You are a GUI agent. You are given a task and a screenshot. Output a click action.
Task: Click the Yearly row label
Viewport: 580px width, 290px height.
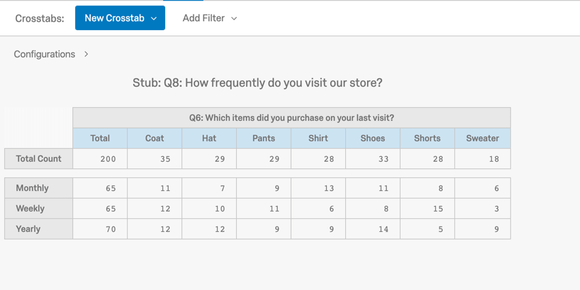point(28,229)
